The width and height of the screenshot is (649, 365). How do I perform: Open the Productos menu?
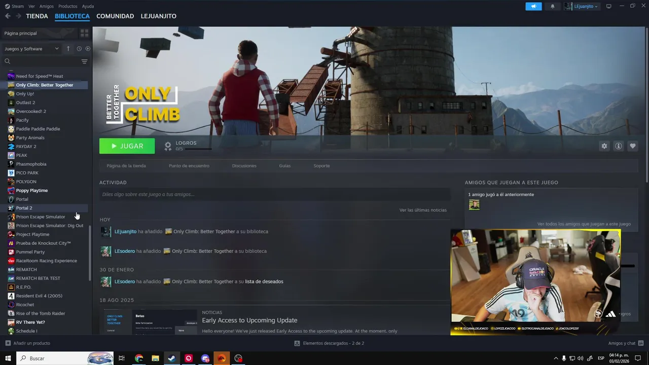tap(68, 6)
